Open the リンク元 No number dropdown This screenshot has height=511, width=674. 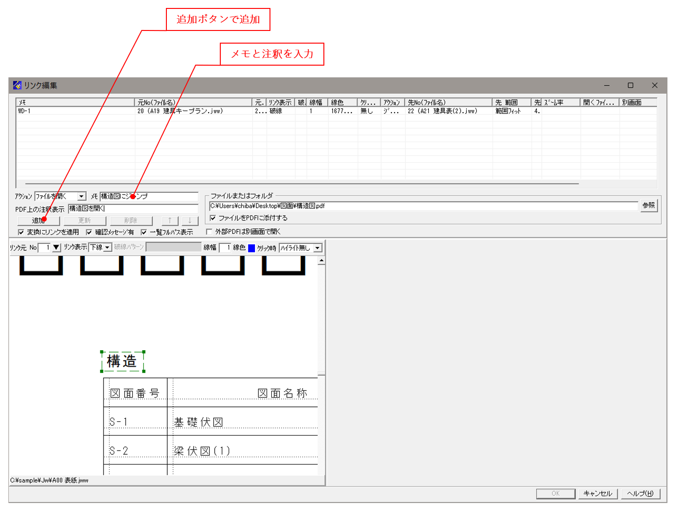pyautogui.click(x=56, y=248)
